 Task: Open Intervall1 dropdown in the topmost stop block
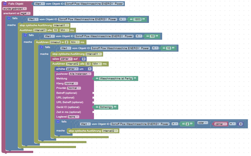pyautogui.click(x=61, y=25)
